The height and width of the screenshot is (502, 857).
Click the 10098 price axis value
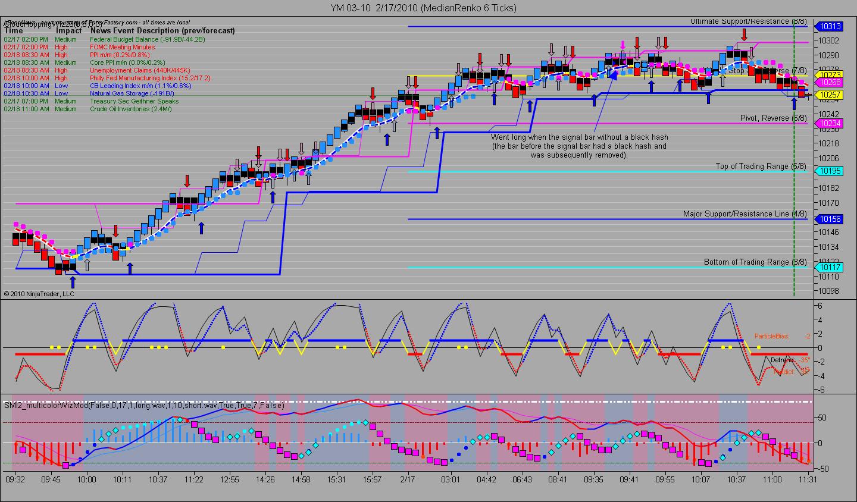click(829, 291)
